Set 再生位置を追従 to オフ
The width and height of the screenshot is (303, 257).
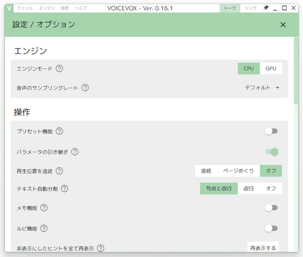coord(271,171)
